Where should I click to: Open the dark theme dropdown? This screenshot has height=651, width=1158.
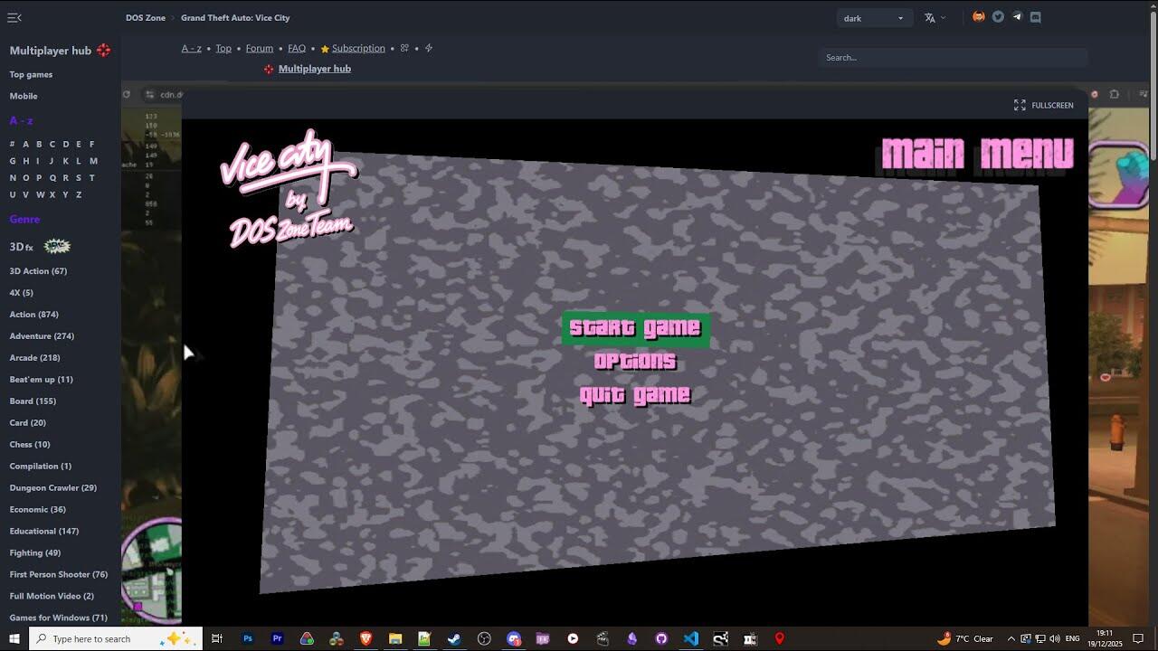click(x=873, y=18)
